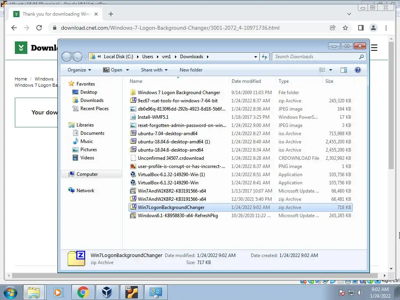Image resolution: width=400 pixels, height=300 pixels.
Task: Click Users in address breadcrumb
Action: pyautogui.click(x=148, y=57)
